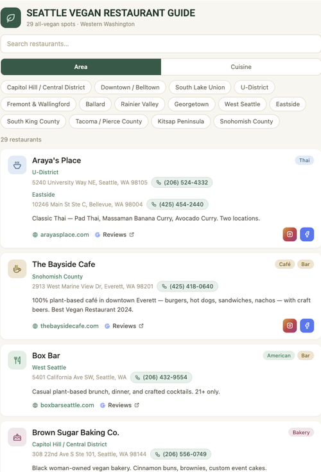Choose Tacoma / Pierce County filter
The image size is (321, 472).
coord(108,122)
